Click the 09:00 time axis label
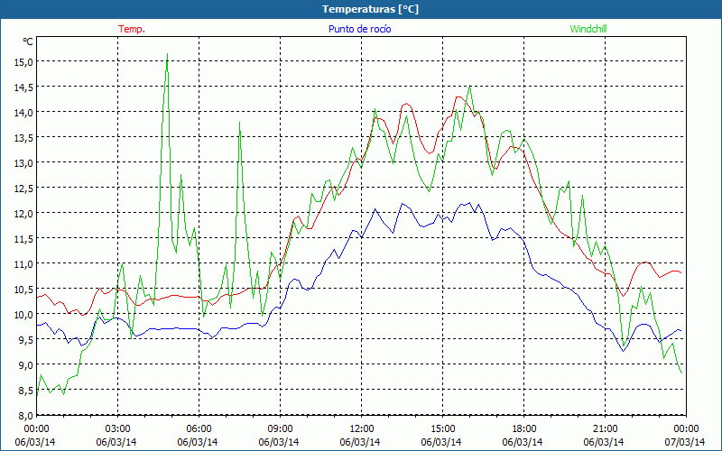Screen dimensions: 722x451 [280, 429]
